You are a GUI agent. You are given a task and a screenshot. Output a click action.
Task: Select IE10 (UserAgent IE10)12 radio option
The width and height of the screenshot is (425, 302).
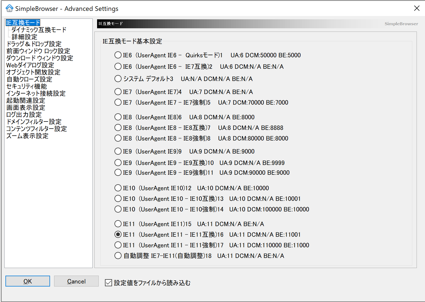[118, 188]
